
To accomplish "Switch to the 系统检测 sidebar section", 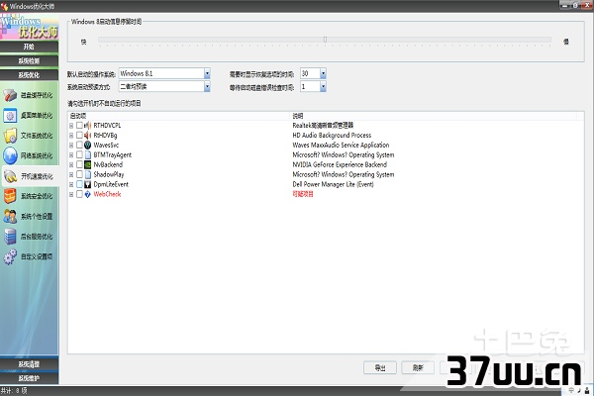I will pyautogui.click(x=29, y=60).
